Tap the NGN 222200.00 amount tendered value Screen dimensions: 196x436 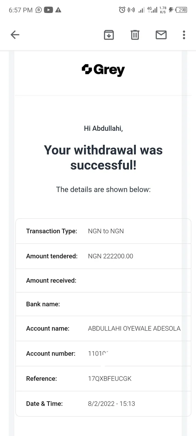[111, 256]
